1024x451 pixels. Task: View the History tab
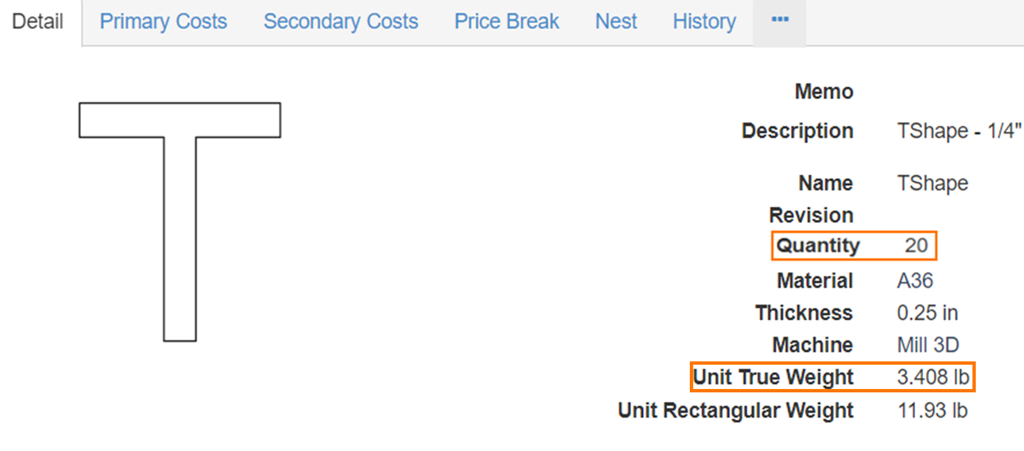click(704, 21)
